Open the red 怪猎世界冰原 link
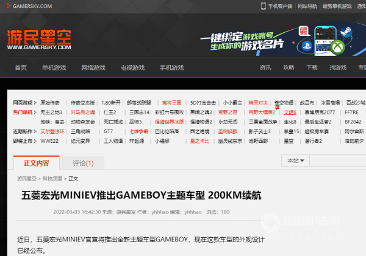Screen dimensions: 366x256 (x=170, y=122)
